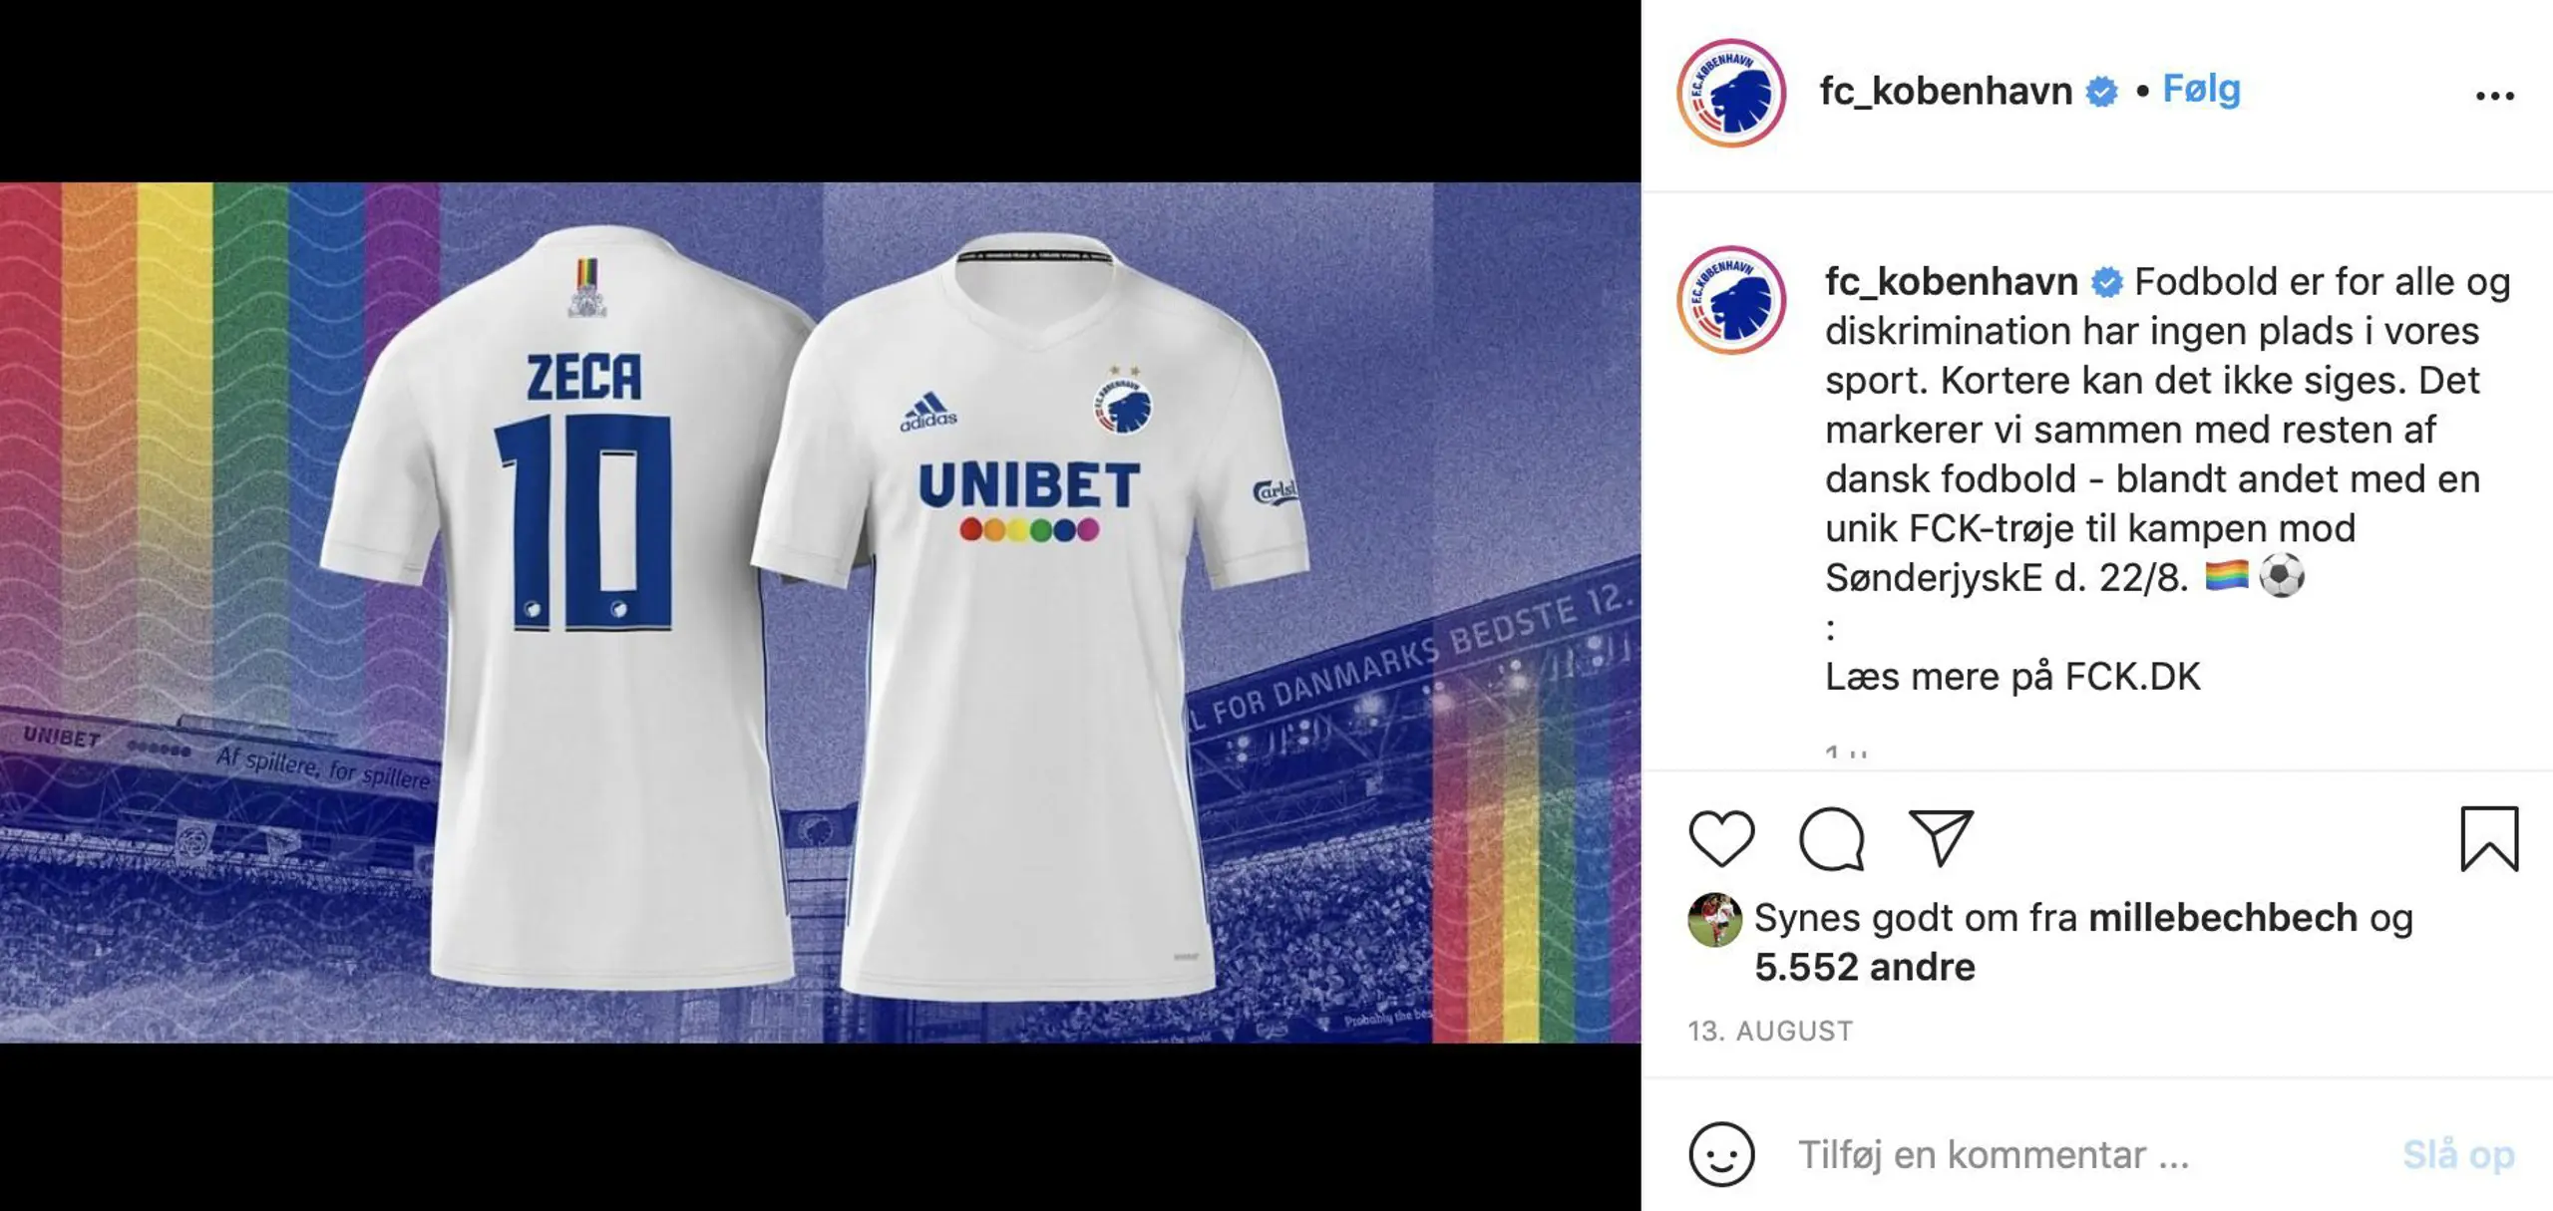The height and width of the screenshot is (1211, 2553).
Task: Save the post with the bookmark icon
Action: point(2489,838)
